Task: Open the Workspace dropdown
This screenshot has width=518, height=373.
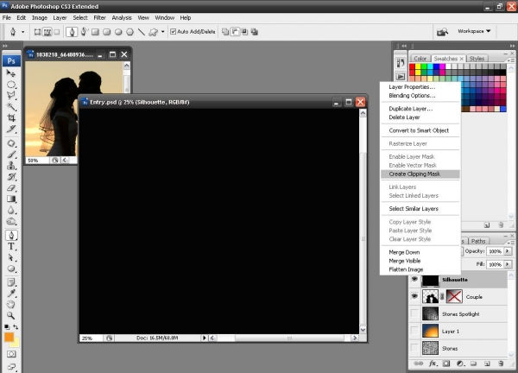Action: click(x=474, y=31)
